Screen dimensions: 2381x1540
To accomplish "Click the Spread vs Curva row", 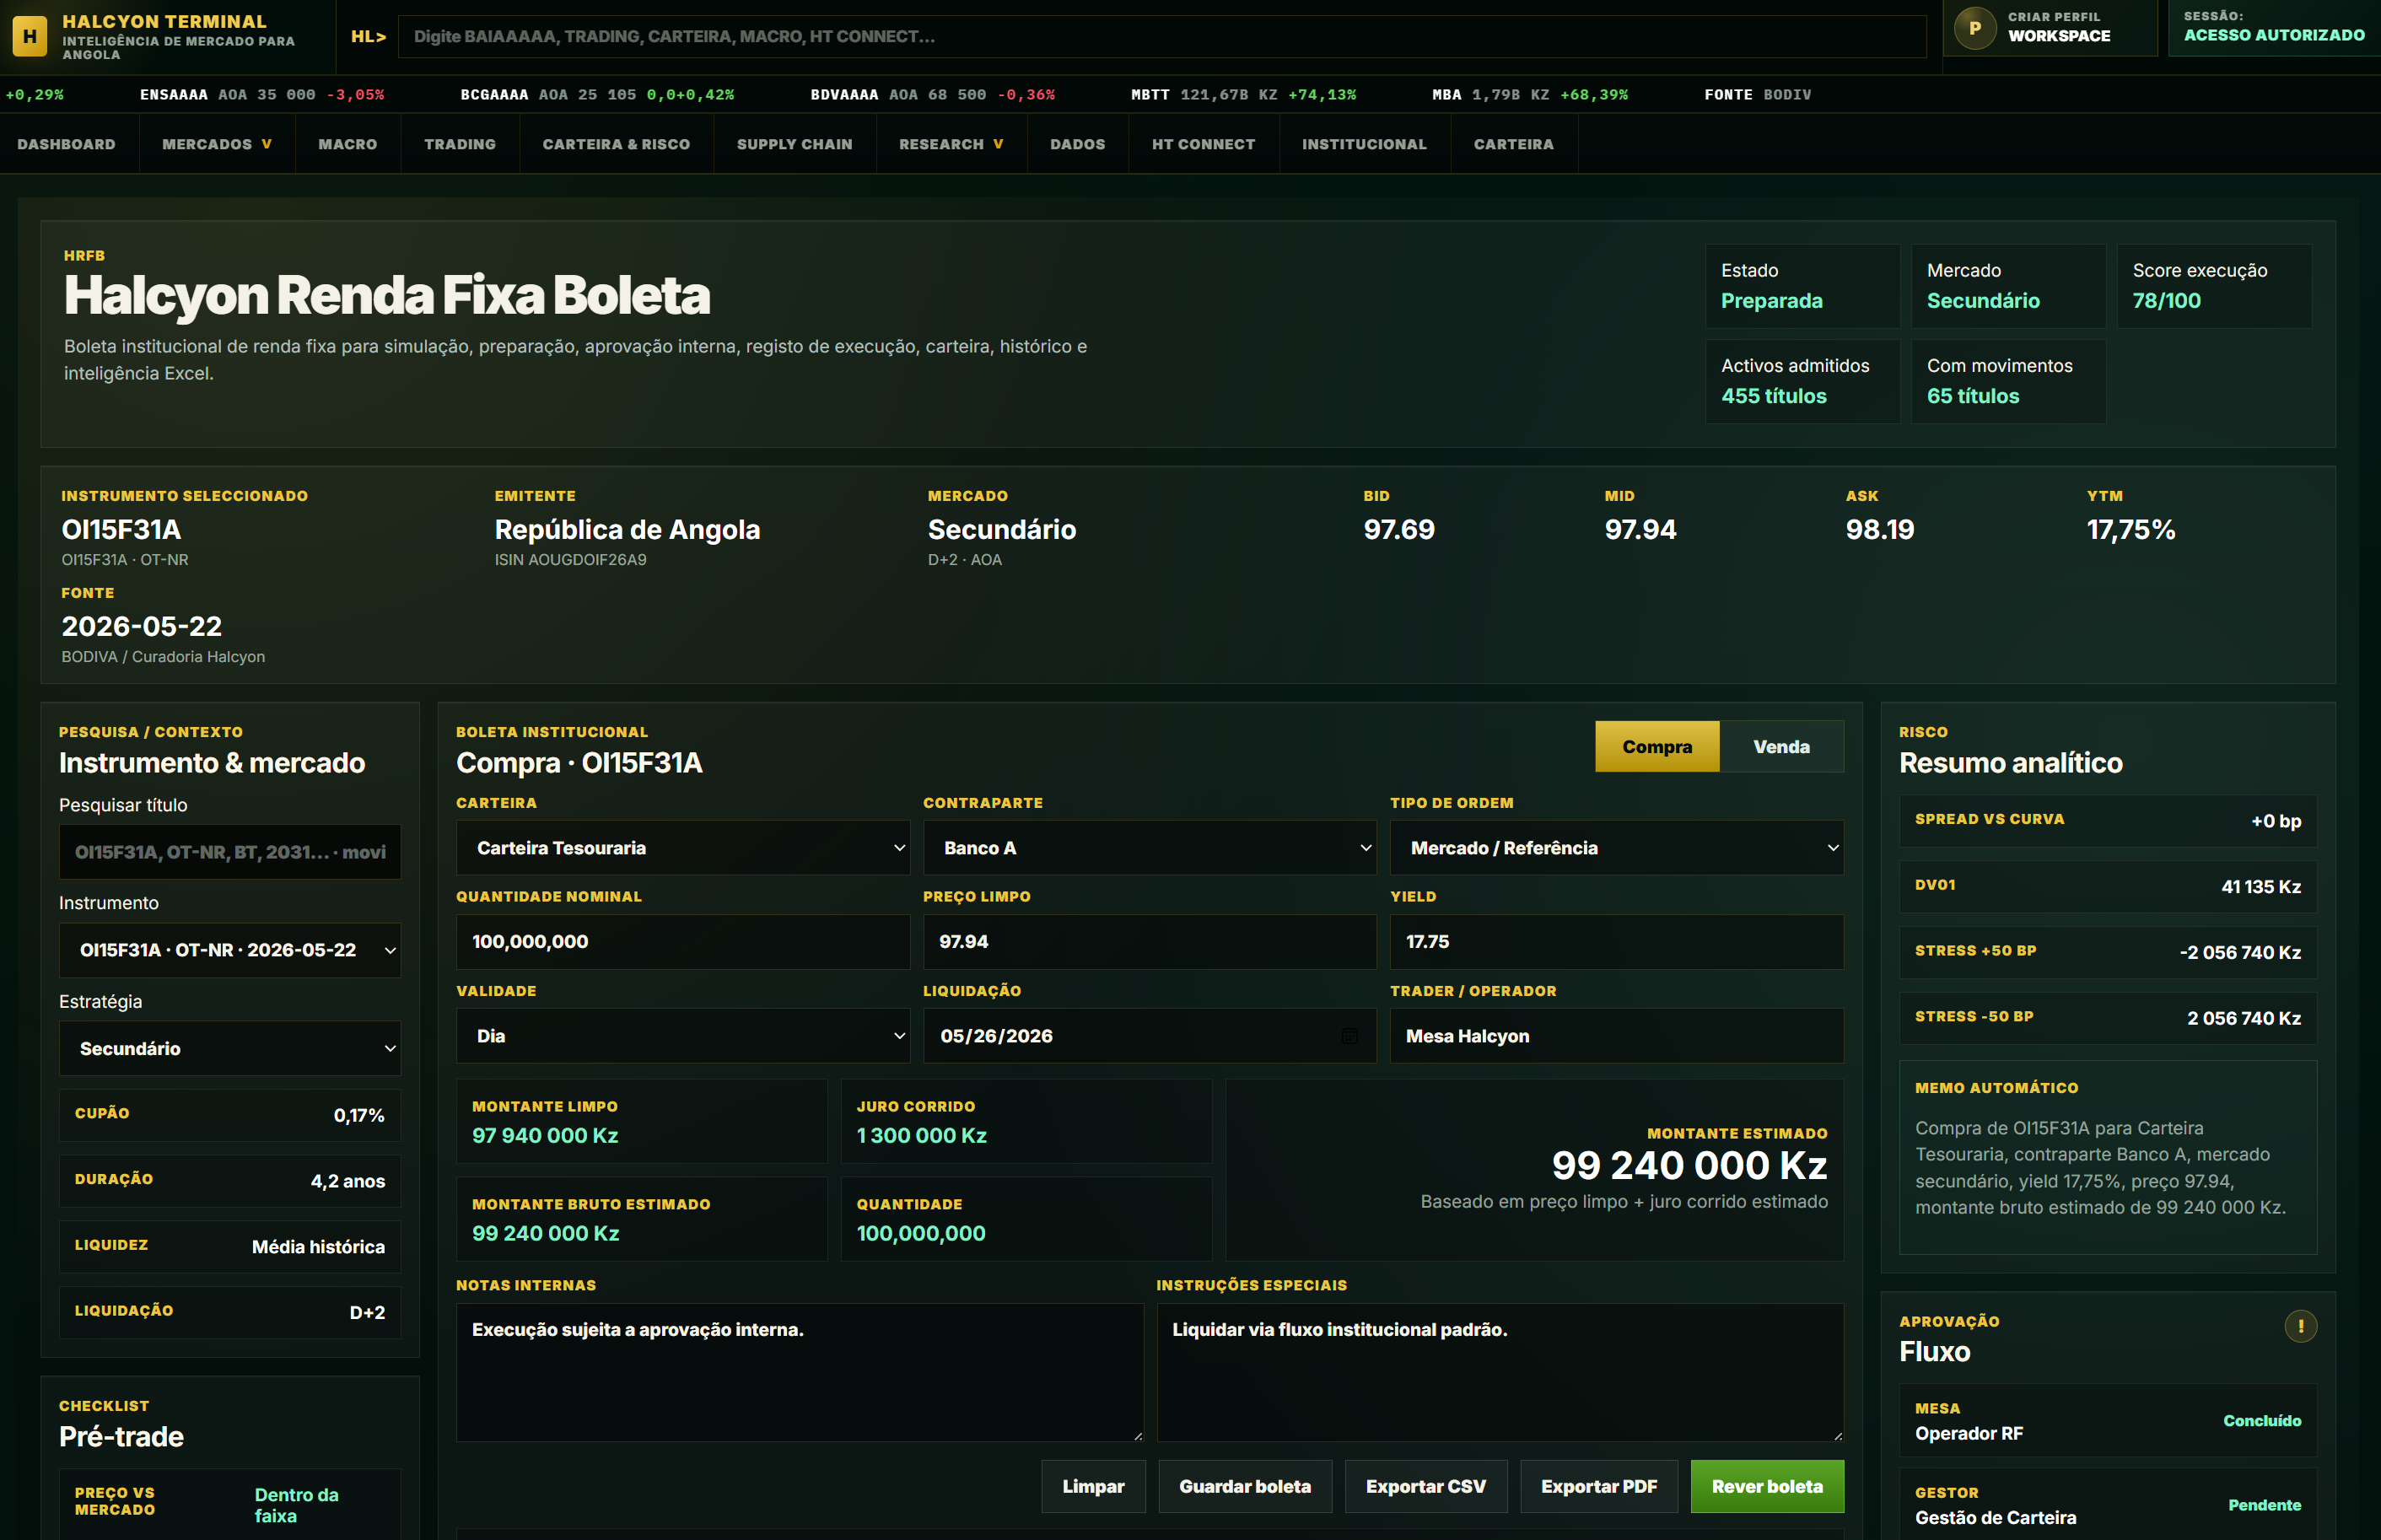I will pos(2108,821).
